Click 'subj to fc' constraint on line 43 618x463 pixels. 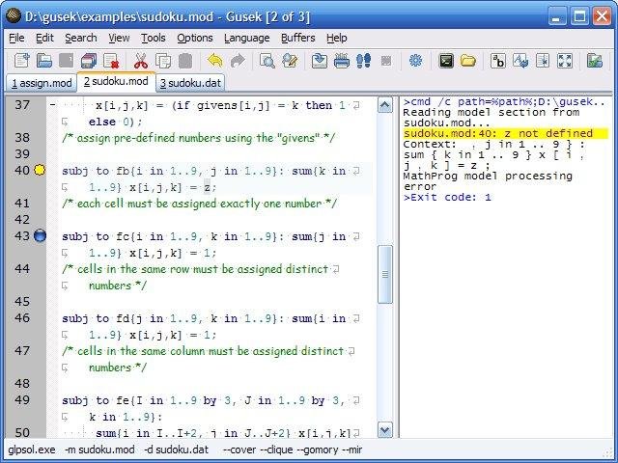[x=96, y=236]
